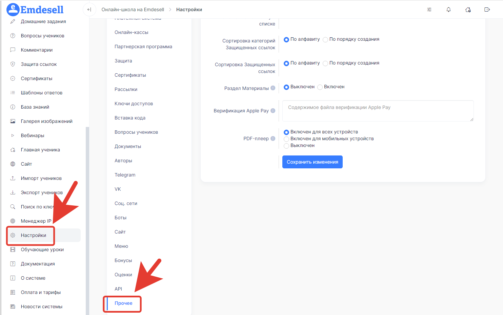Open the Telegram settings tab
The width and height of the screenshot is (503, 315).
tap(125, 175)
